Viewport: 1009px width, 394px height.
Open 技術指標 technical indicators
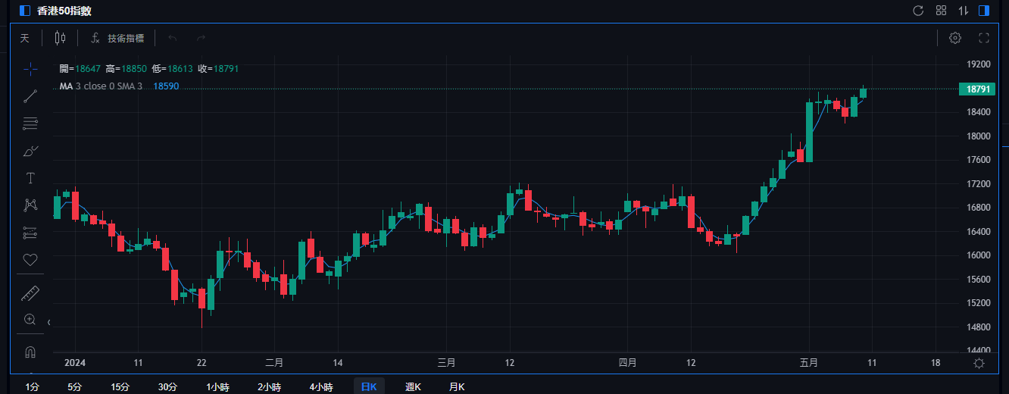[117, 38]
